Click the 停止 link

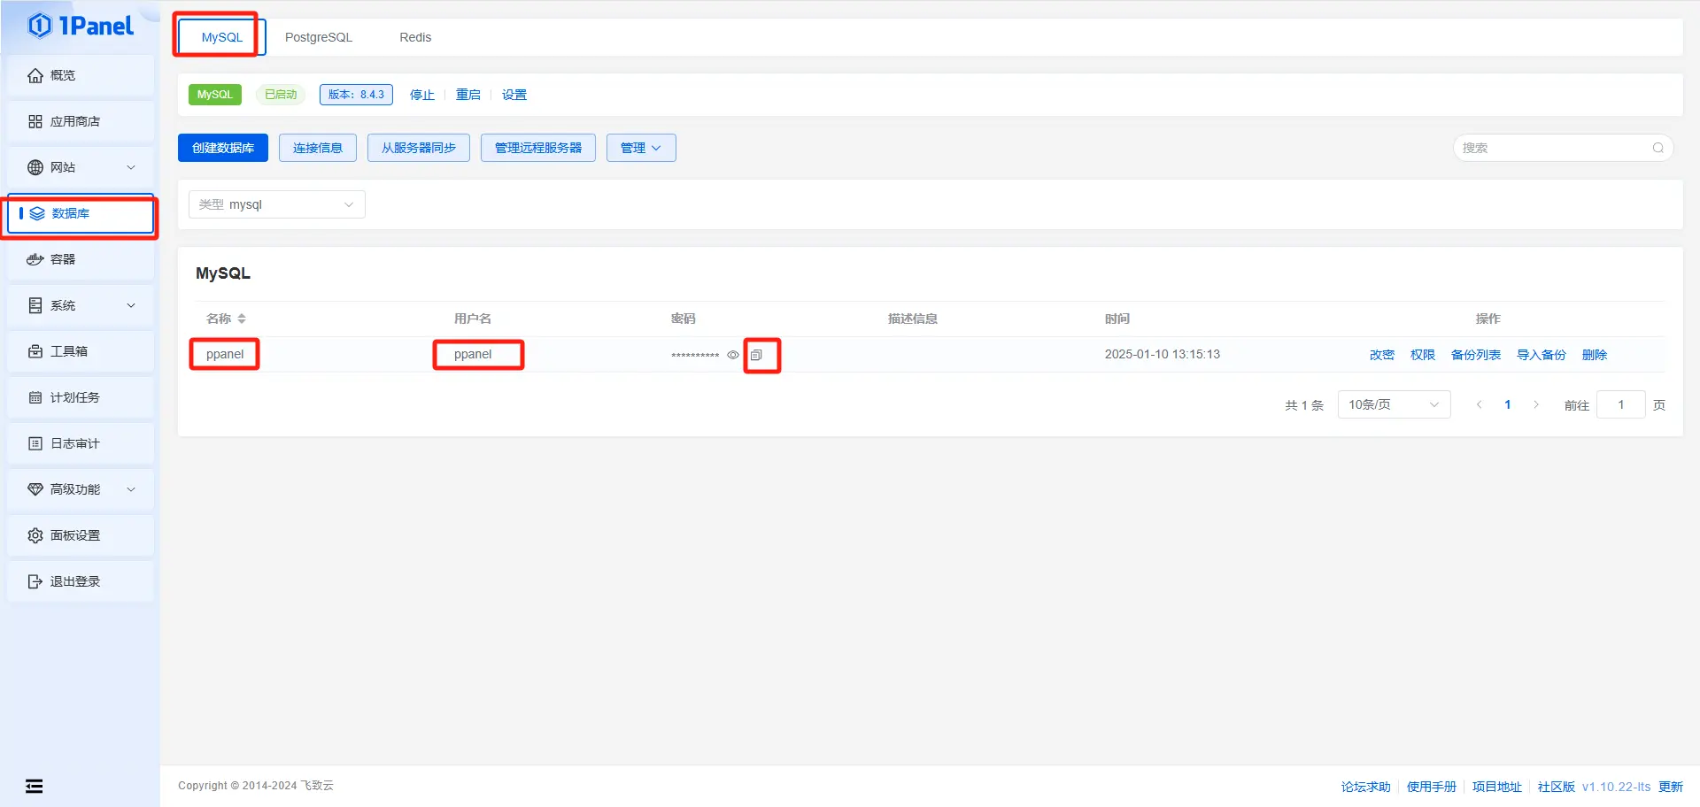(422, 95)
